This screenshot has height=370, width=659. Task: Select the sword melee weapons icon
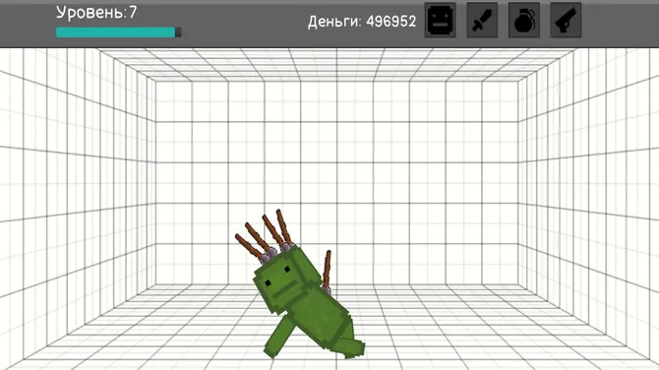482,21
